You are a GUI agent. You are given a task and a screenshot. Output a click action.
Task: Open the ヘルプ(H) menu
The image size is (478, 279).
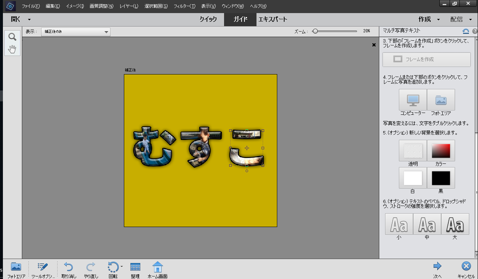[258, 6]
